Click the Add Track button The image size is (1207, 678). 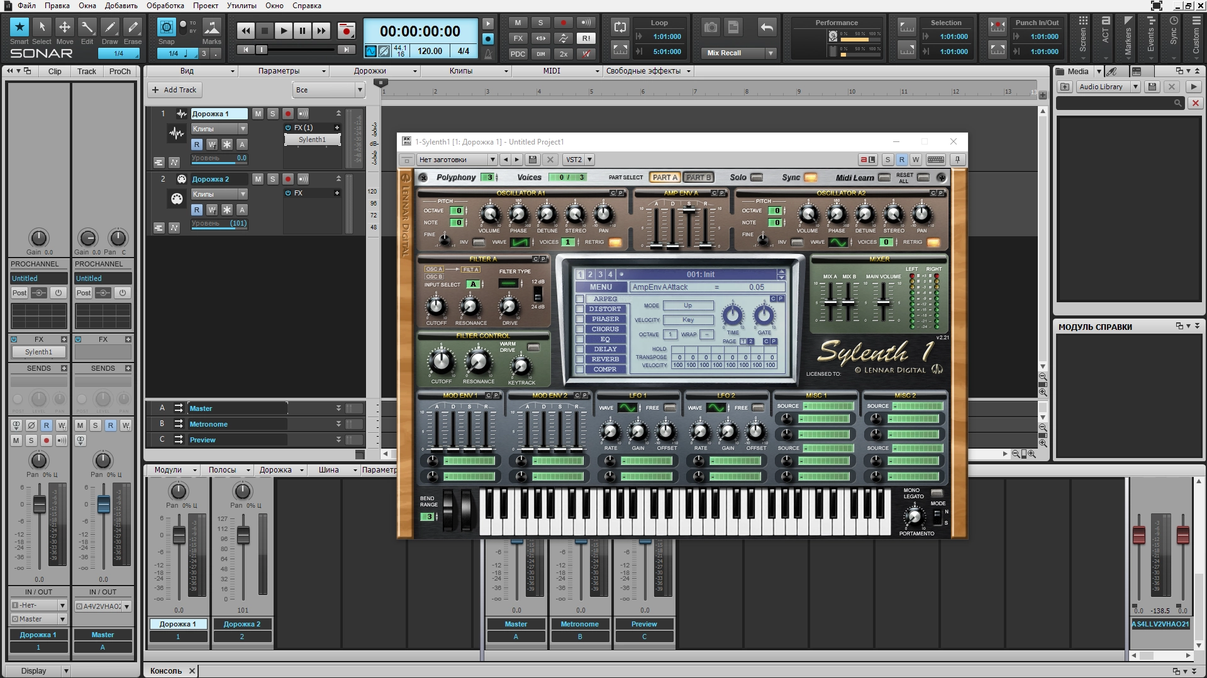(x=174, y=90)
